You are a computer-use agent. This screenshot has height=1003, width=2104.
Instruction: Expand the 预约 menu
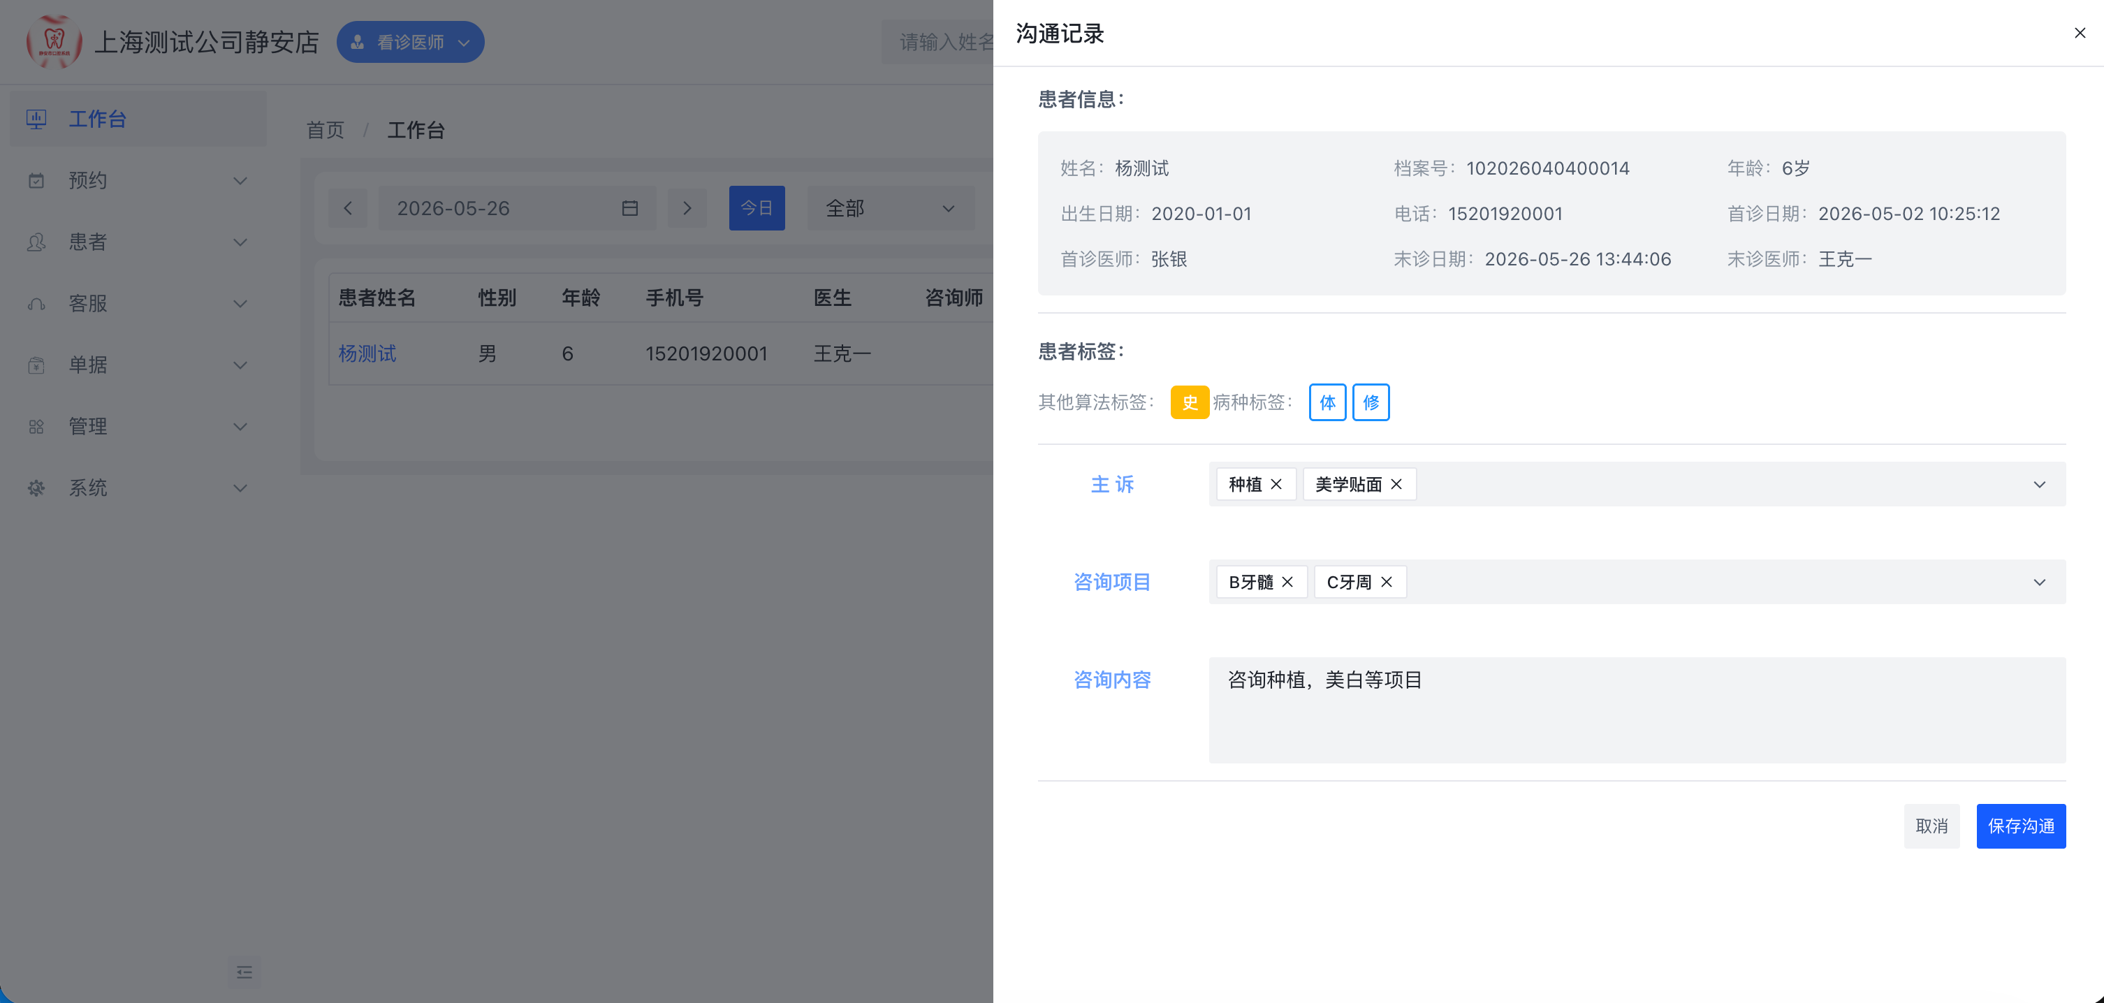(138, 180)
